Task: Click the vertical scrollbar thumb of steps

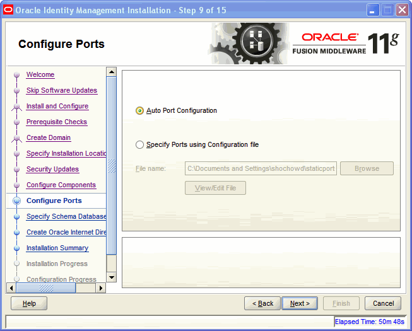Action: click(x=112, y=166)
